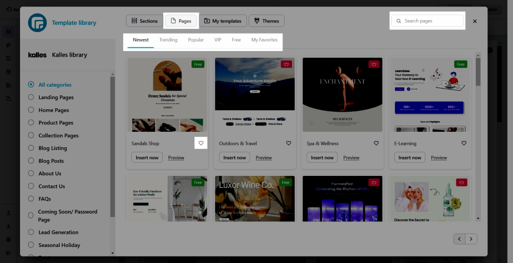The width and height of the screenshot is (513, 263).
Task: Click the Free badge on E-Learning
Action: coord(461,64)
